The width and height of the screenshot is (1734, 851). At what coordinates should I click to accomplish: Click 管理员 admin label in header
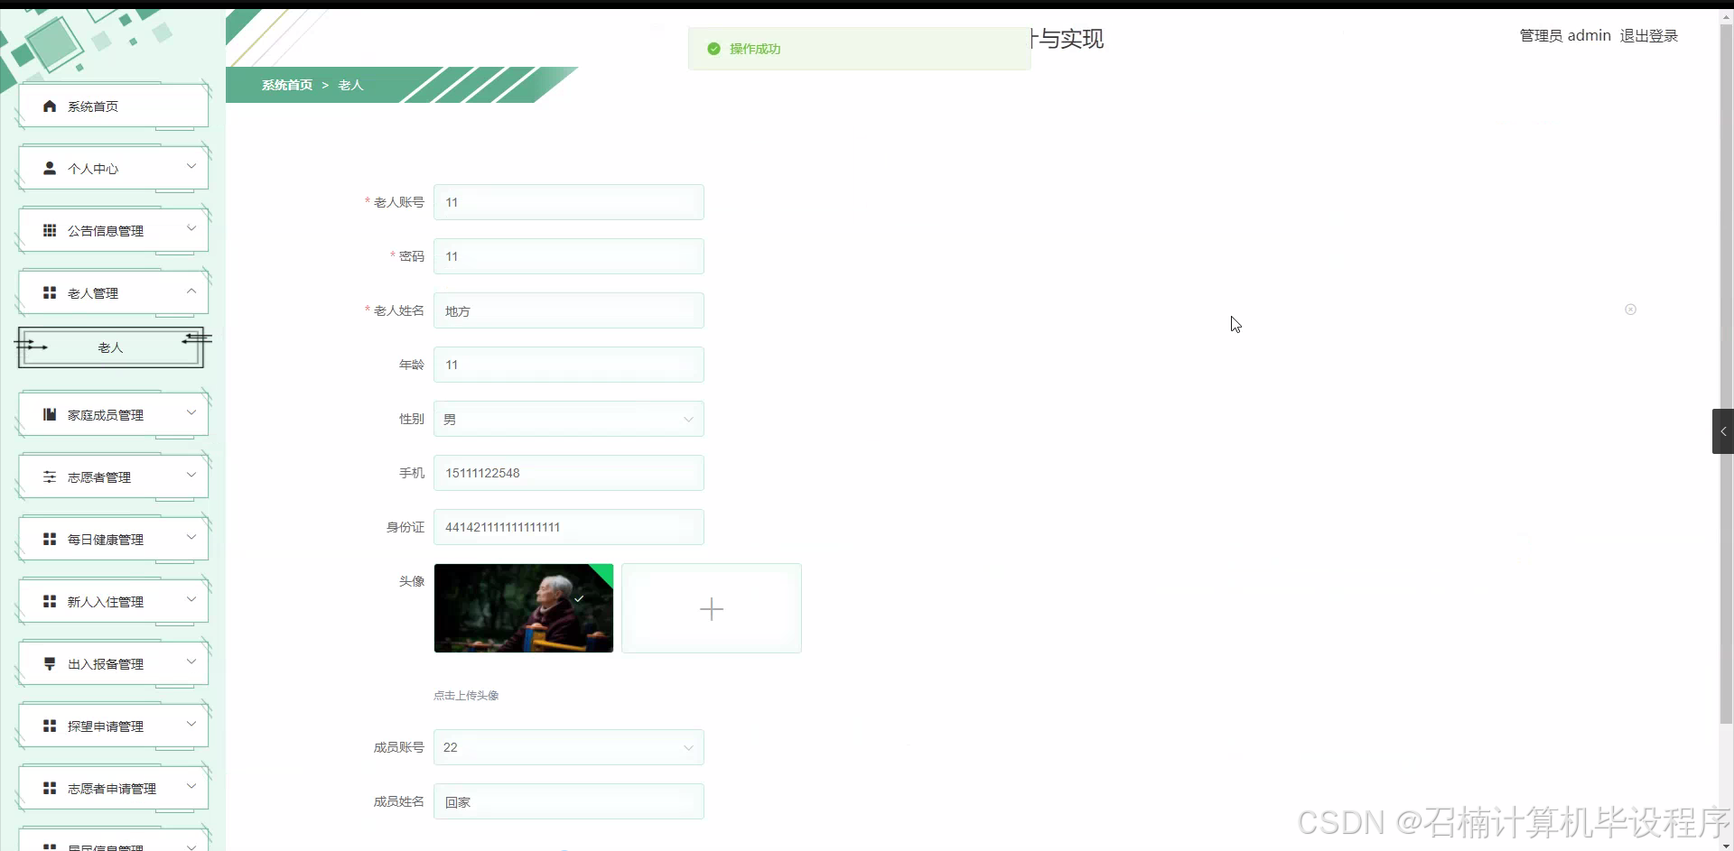click(x=1565, y=36)
